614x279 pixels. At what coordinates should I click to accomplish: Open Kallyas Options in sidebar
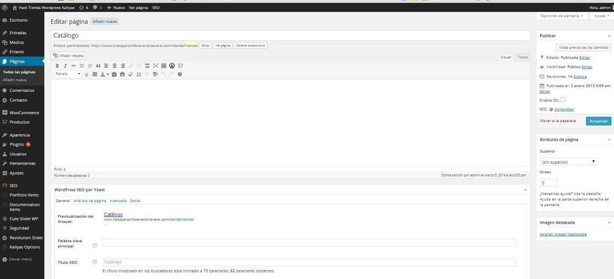click(x=22, y=247)
